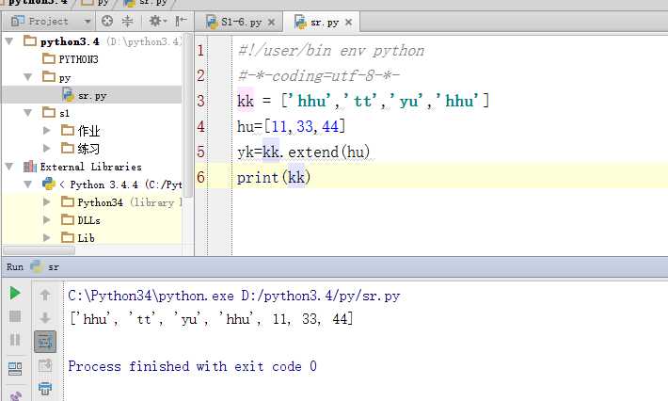The width and height of the screenshot is (668, 401).
Task: Click the Run tool window label
Action: pos(15,267)
